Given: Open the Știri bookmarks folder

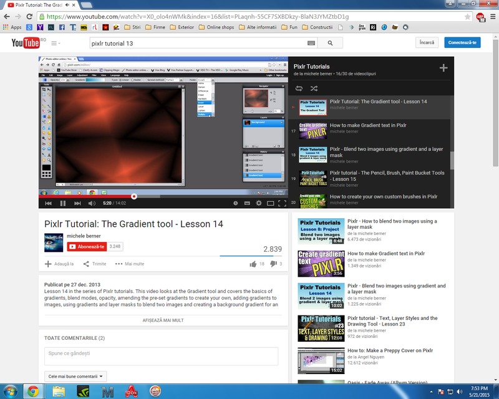Looking at the screenshot, I should pos(132,27).
